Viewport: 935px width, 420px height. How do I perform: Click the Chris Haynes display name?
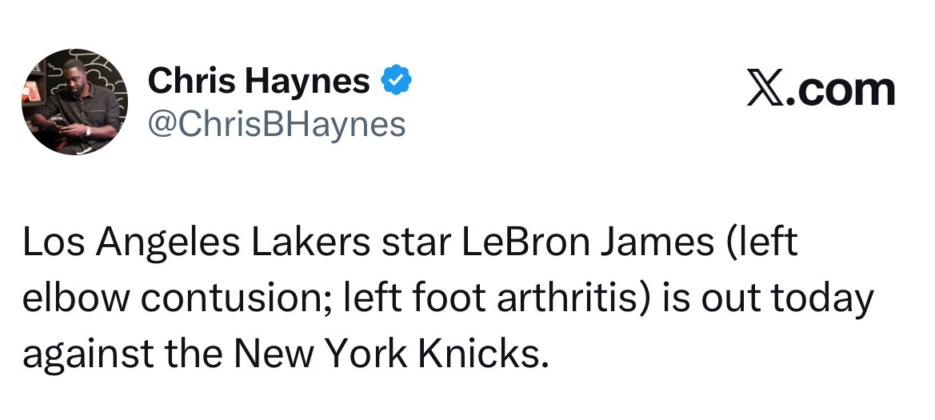(259, 81)
